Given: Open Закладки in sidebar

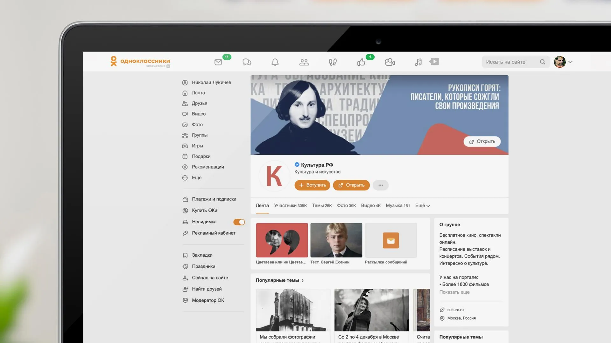Looking at the screenshot, I should pyautogui.click(x=198, y=255).
